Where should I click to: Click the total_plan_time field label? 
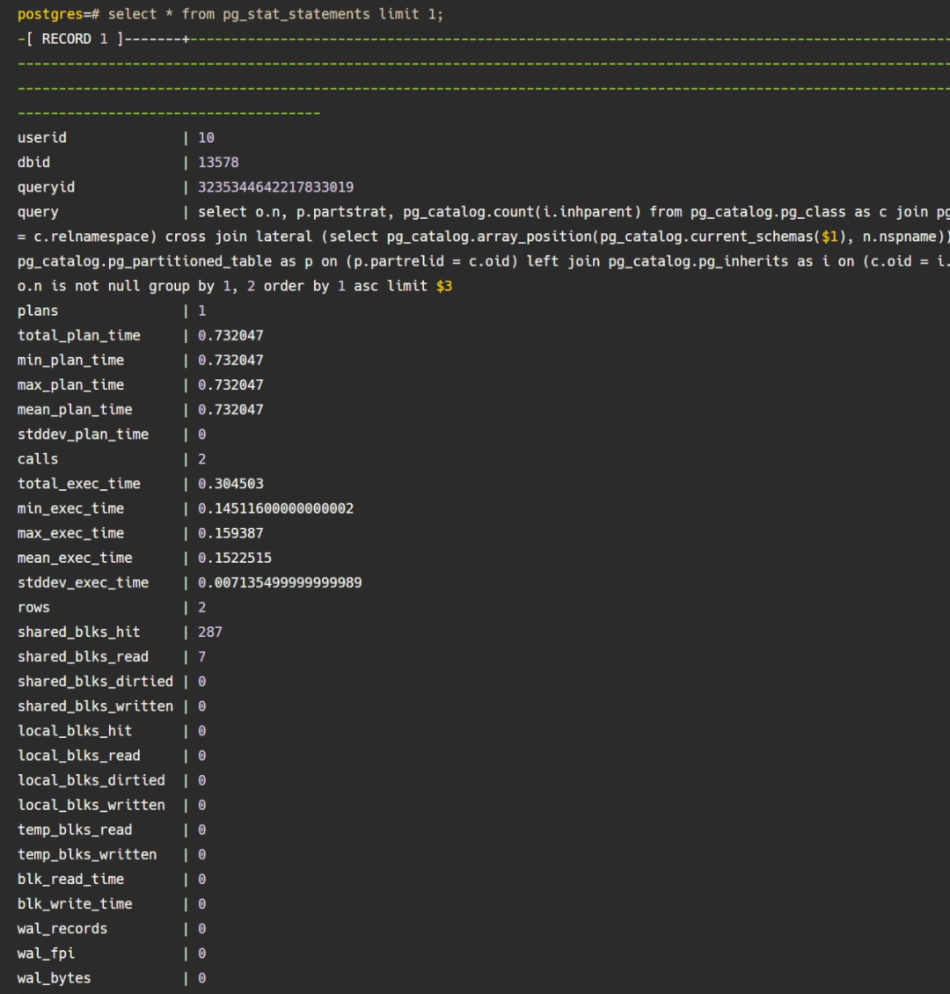78,335
